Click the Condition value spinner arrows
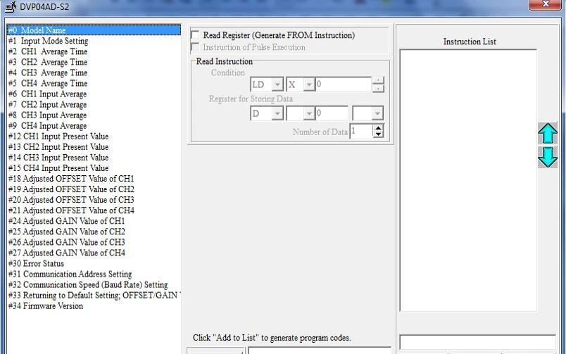566x354 pixels. click(379, 84)
